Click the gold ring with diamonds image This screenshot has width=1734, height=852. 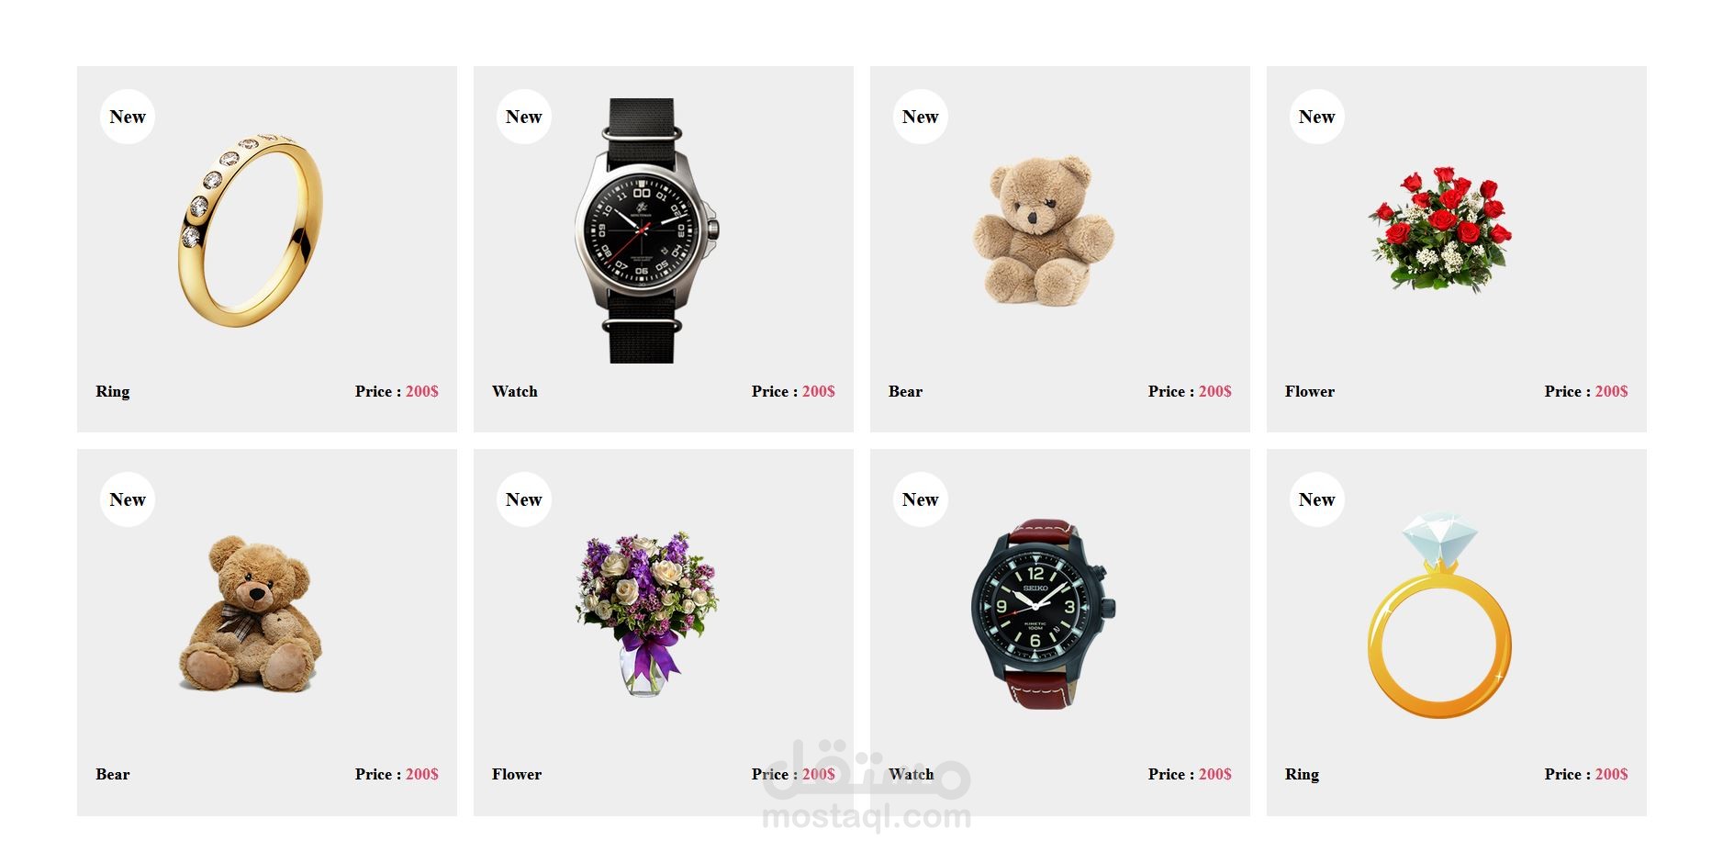(251, 230)
